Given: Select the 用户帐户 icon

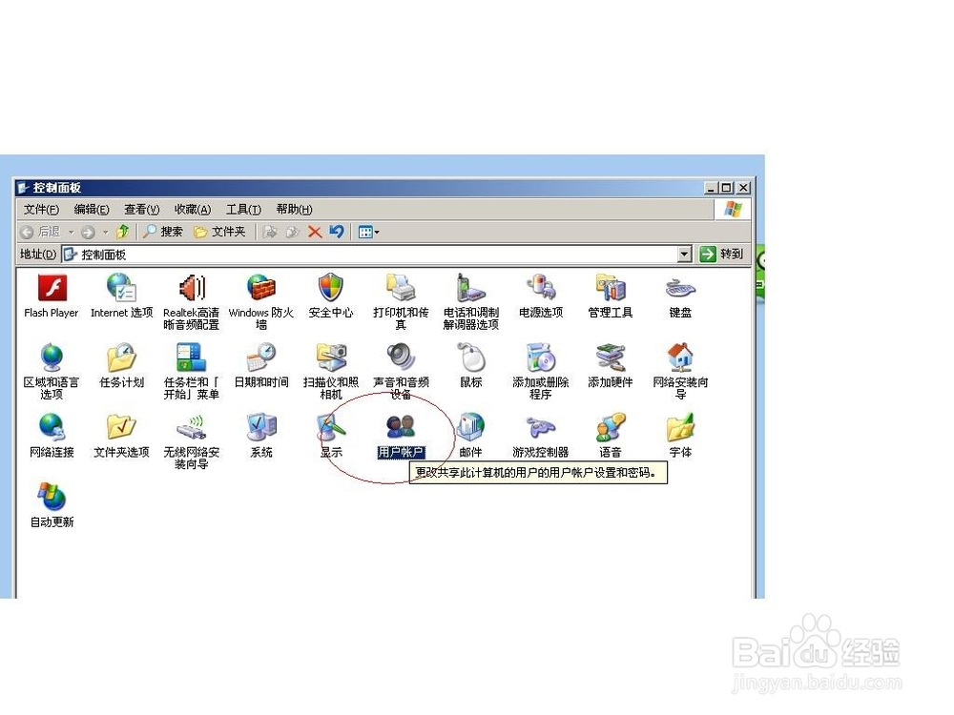Looking at the screenshot, I should [x=401, y=427].
